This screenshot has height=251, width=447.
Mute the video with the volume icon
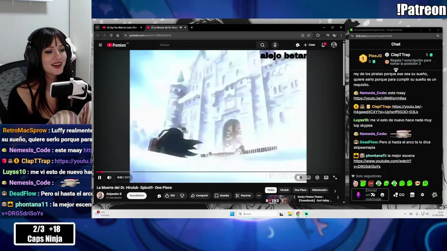[109, 177]
